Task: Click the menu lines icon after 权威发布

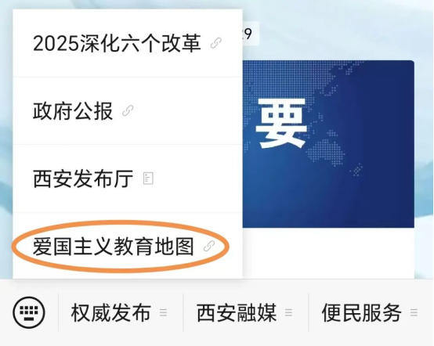Action: (163, 313)
